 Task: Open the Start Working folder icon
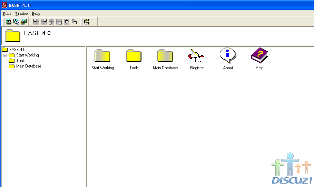pos(102,55)
